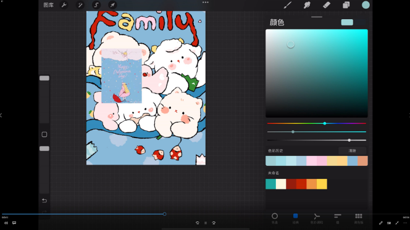Tap the sidebar square modifier button
This screenshot has width=410, height=230.
pyautogui.click(x=44, y=134)
